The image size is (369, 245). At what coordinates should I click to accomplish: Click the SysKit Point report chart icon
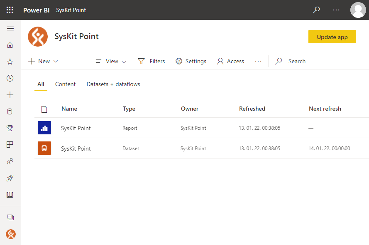pos(44,128)
